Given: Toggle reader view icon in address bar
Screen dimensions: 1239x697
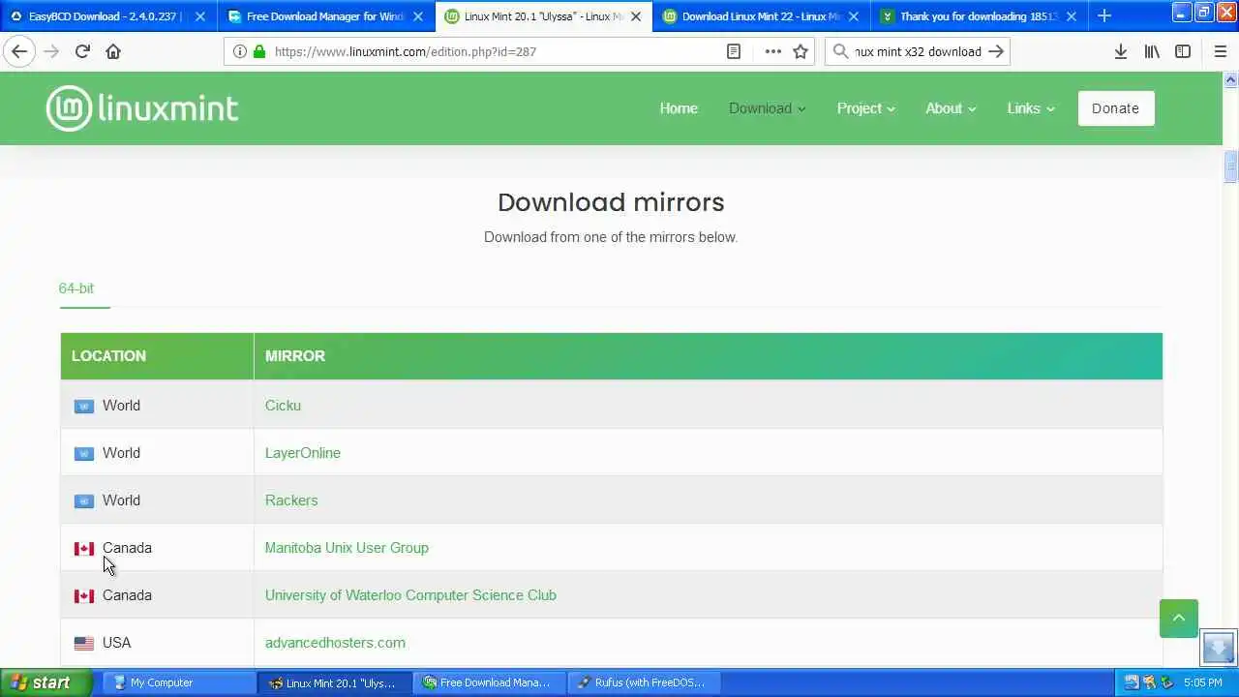Looking at the screenshot, I should tap(734, 51).
